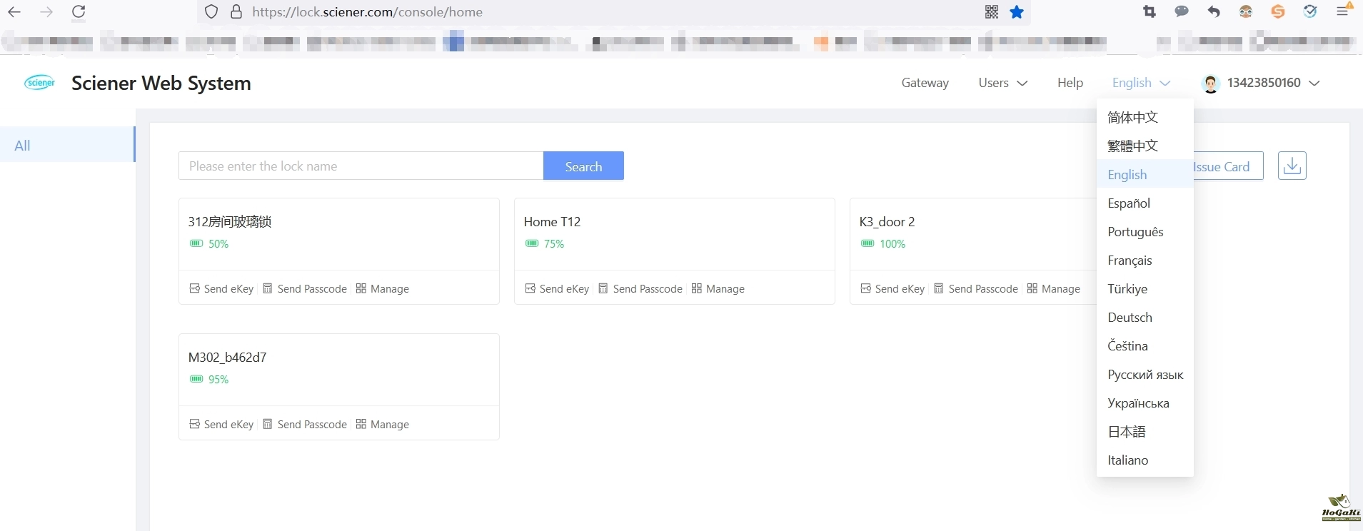Expand the Users dropdown menu
The image size is (1363, 531).
click(1002, 83)
